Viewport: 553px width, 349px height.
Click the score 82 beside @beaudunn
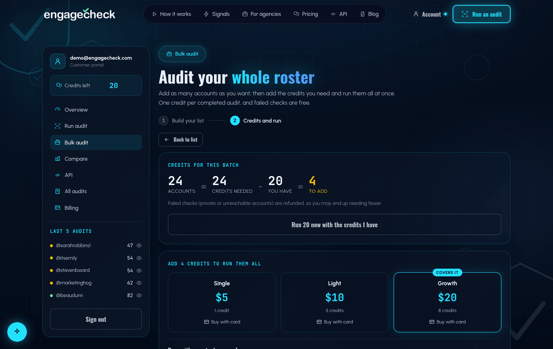pos(130,295)
